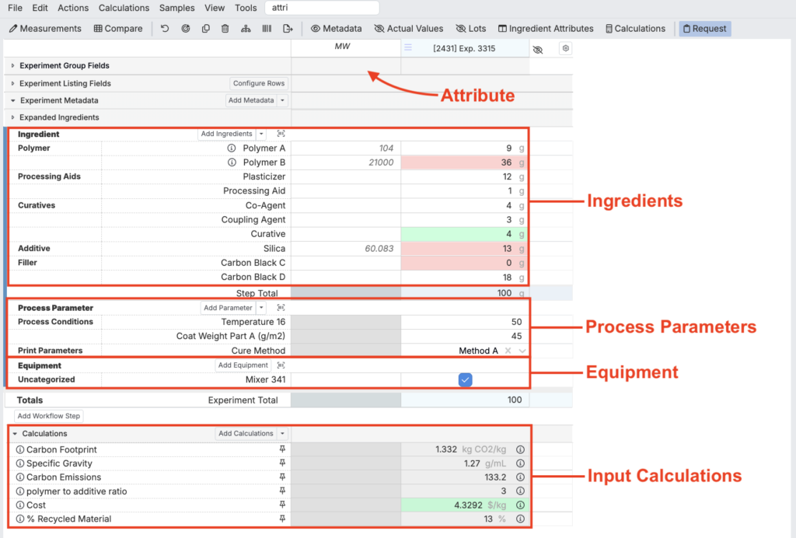Open the Calculations menu
The width and height of the screenshot is (796, 538).
(x=124, y=8)
